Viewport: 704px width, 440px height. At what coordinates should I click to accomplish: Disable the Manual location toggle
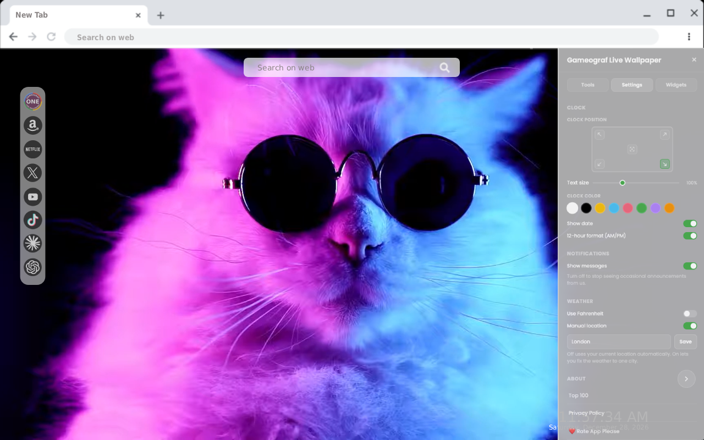tap(690, 326)
